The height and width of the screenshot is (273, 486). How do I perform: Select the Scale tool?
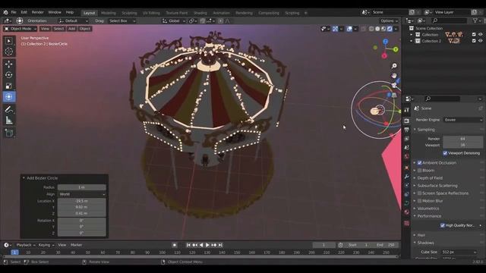[9, 86]
